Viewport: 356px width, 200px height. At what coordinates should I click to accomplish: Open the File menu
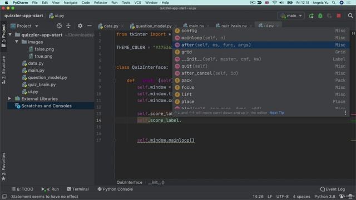[x=34, y=3]
